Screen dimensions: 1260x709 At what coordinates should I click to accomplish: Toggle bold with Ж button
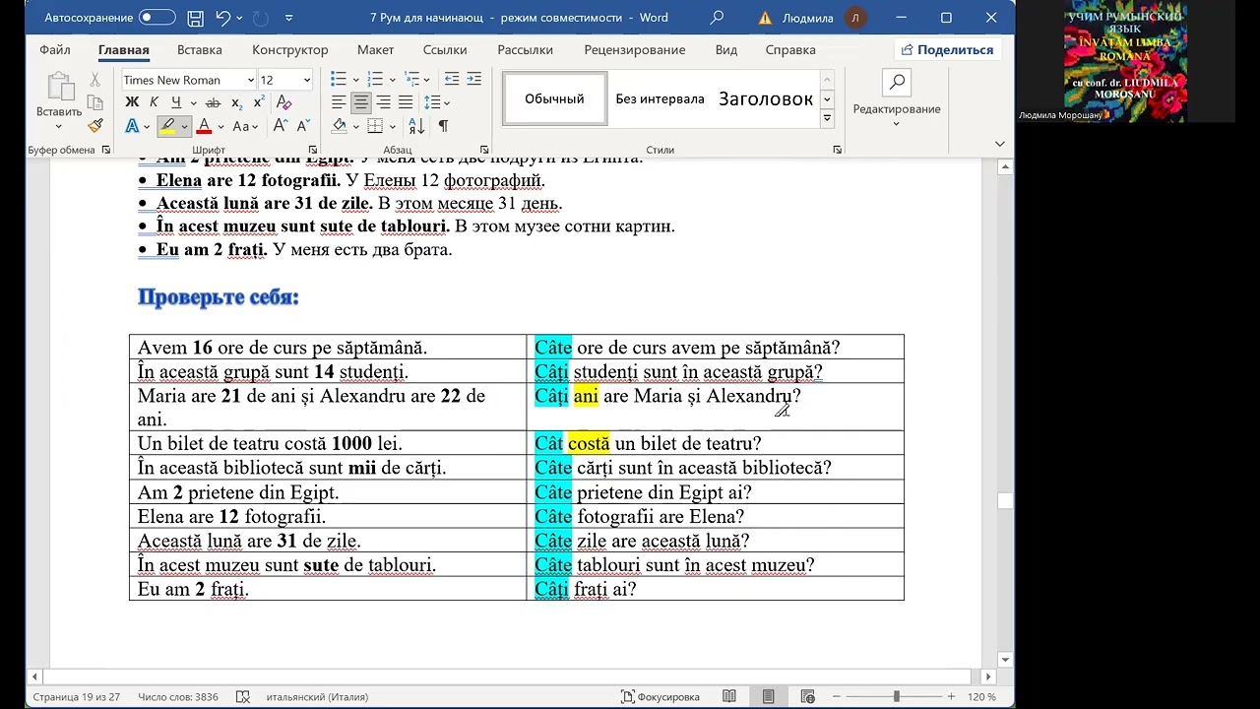[x=132, y=102]
